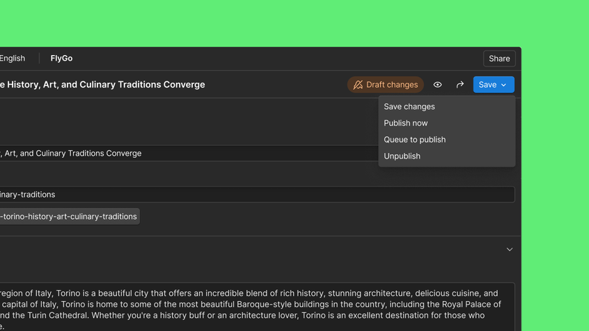Open the Save dropdown arrow
Screen dimensions: 589x331
504,85
